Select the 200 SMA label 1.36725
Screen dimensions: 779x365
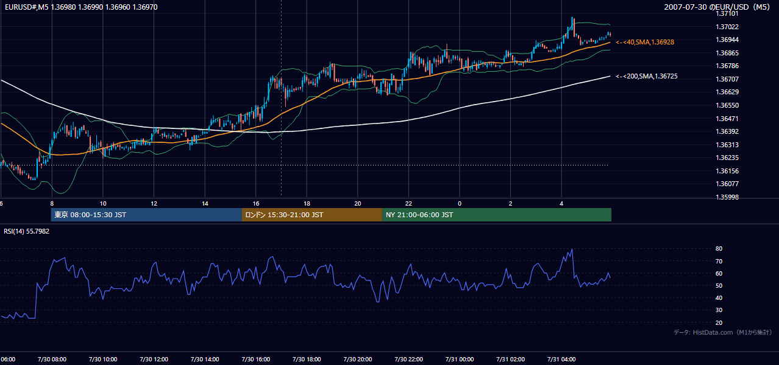[647, 76]
